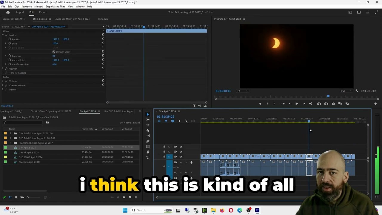Open the Button Editor plus icon

(375, 104)
